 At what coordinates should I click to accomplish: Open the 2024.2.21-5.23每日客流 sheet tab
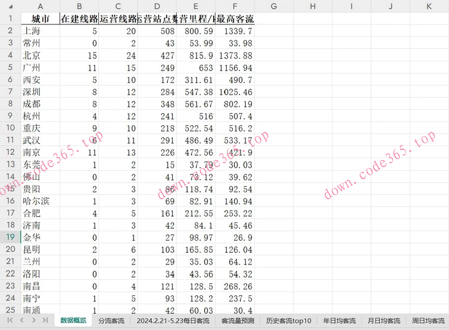coord(173,320)
